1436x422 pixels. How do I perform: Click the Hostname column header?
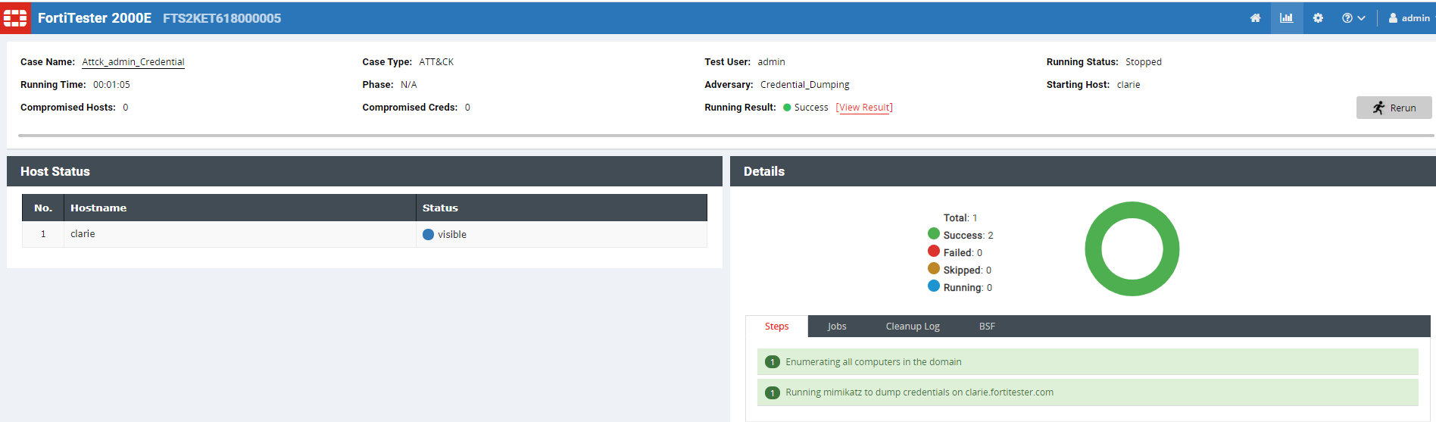coord(240,208)
